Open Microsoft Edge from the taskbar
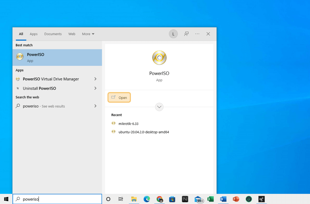 pyautogui.click(x=147, y=199)
